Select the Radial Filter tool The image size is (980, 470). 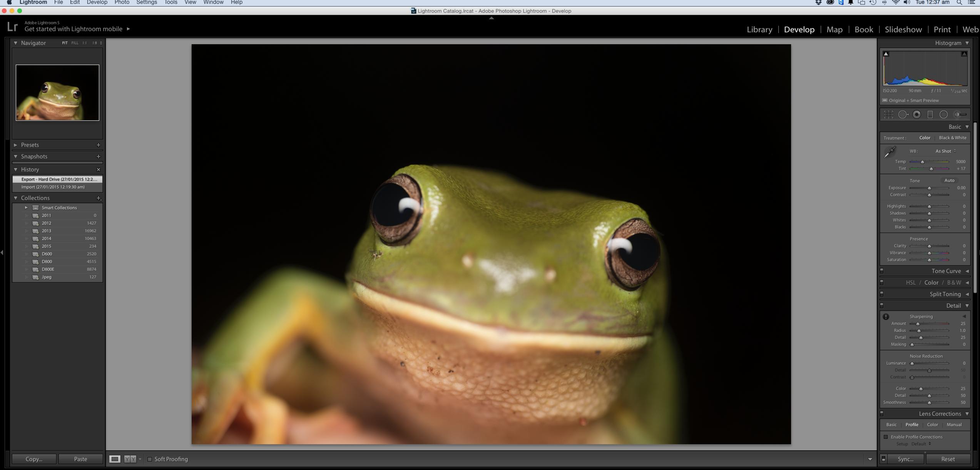click(x=943, y=115)
